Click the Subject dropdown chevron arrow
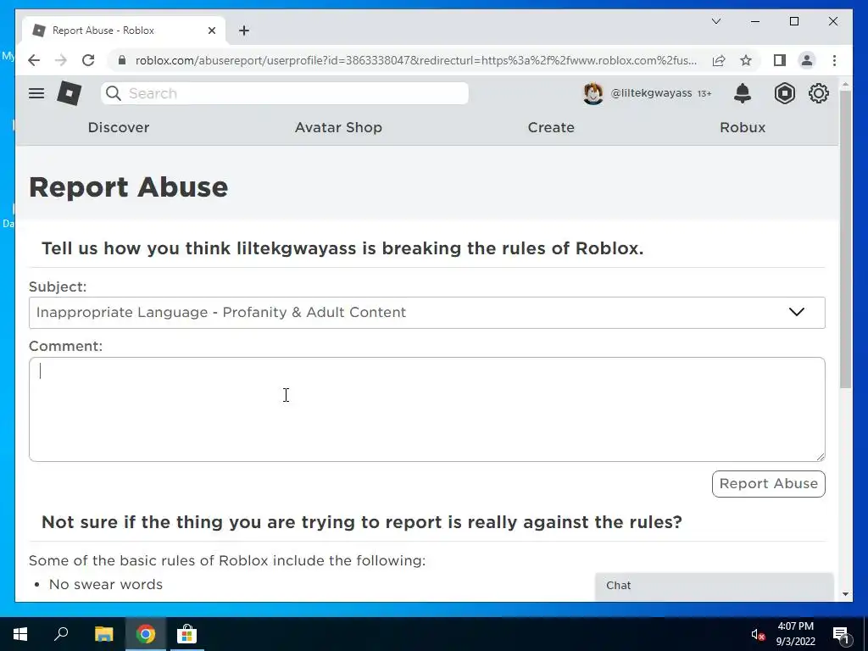Screen dimensions: 868x651 (x=796, y=312)
